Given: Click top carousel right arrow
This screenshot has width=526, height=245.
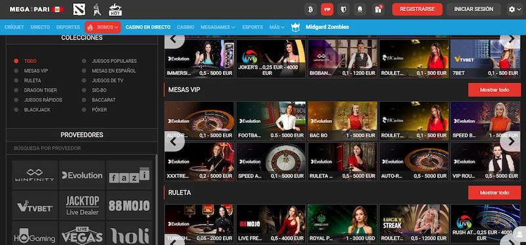Looking at the screenshot, I should pyautogui.click(x=510, y=39).
